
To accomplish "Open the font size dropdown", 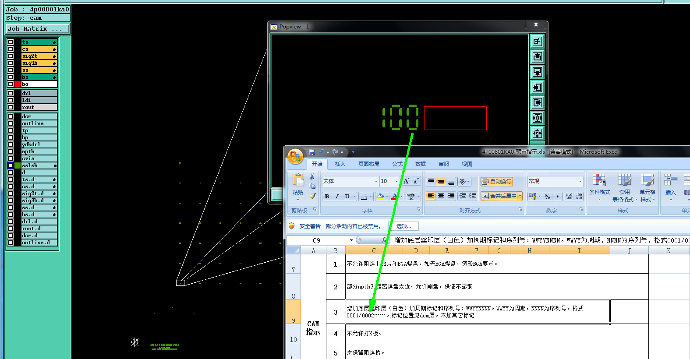I will click(x=396, y=181).
